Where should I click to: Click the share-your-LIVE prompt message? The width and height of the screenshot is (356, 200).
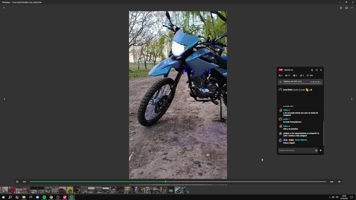point(301,134)
